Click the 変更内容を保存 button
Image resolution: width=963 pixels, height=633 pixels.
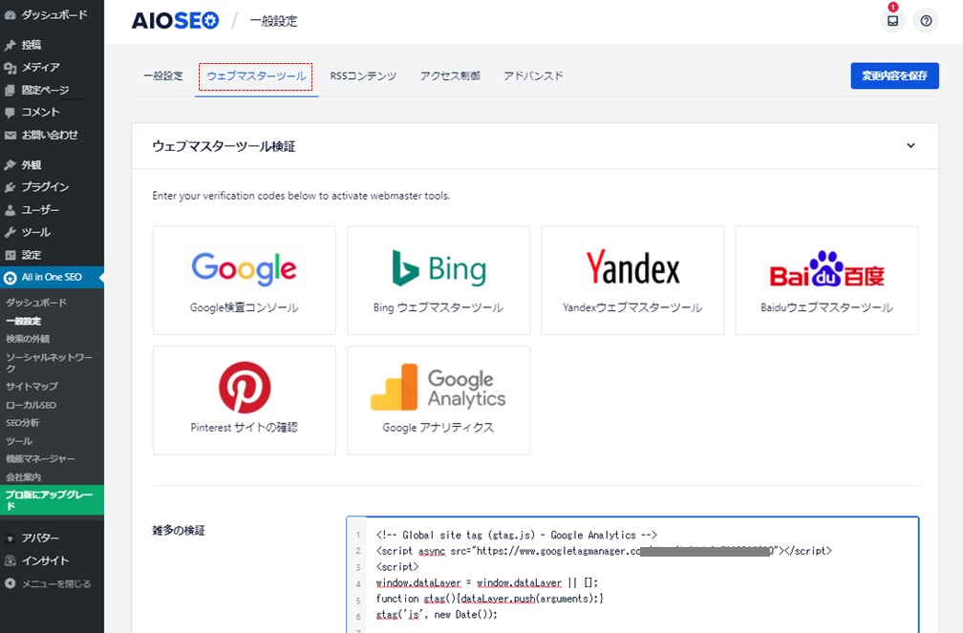[x=894, y=75]
